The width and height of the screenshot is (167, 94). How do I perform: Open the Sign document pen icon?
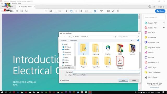pos(118,11)
